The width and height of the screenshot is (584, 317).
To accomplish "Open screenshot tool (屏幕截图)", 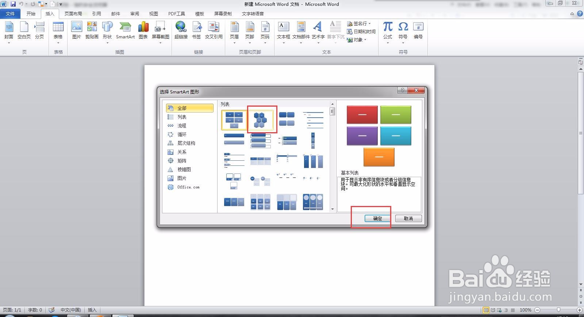I will click(x=160, y=32).
